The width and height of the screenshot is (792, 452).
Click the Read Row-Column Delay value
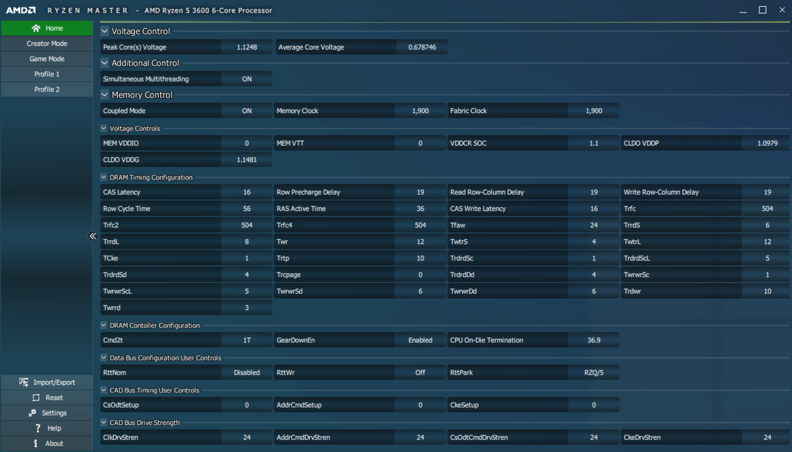click(x=594, y=192)
